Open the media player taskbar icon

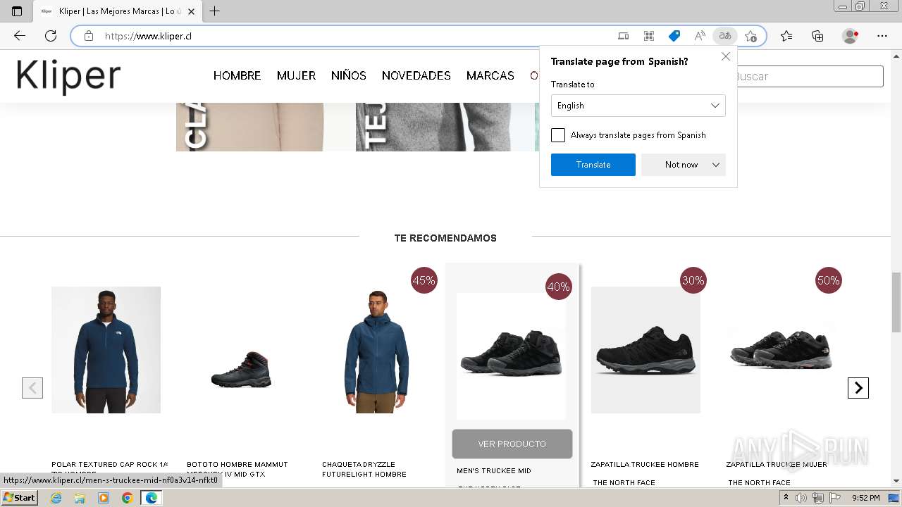104,498
